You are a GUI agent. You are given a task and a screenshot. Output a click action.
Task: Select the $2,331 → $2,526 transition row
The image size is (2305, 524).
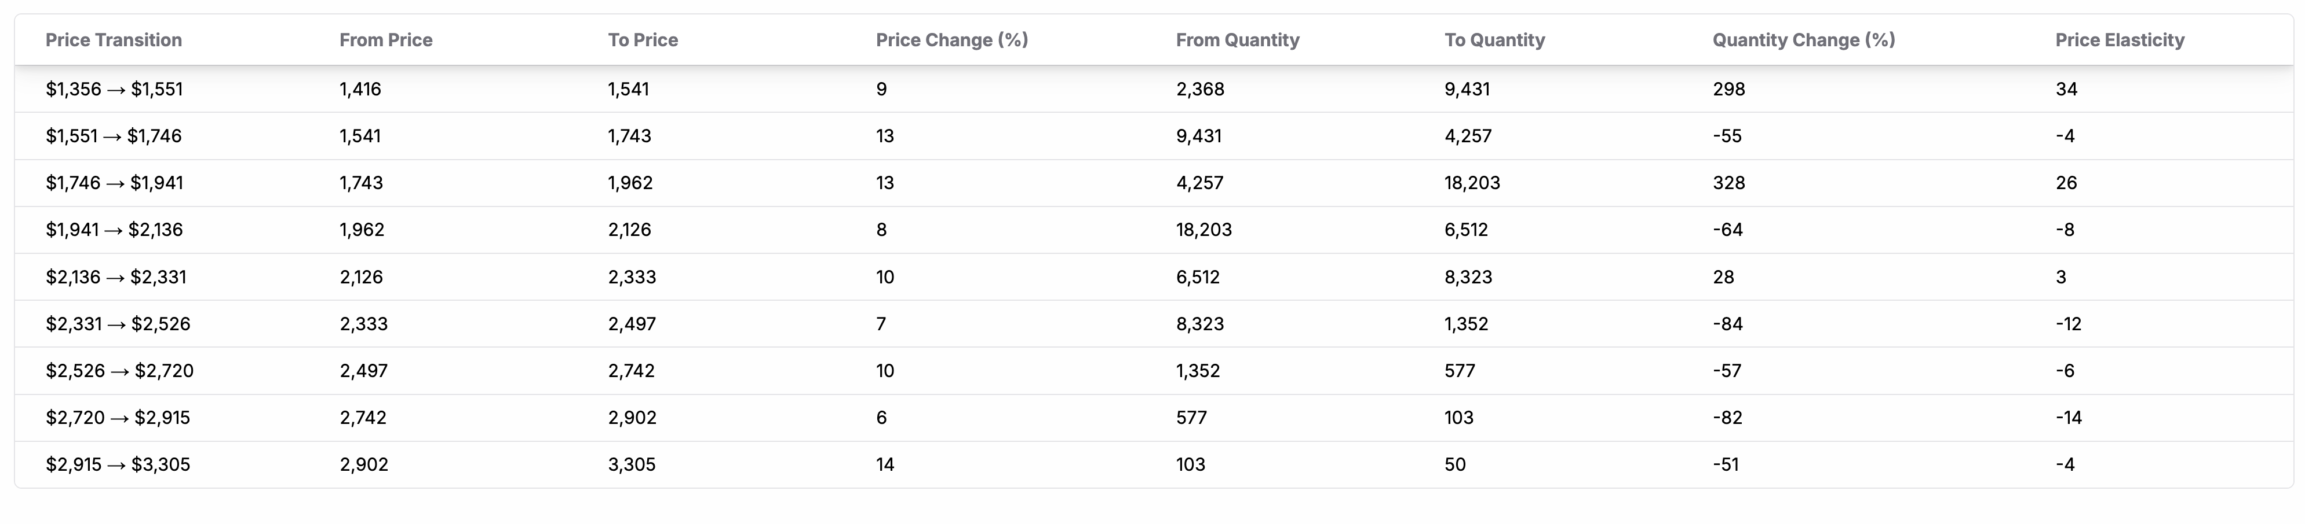pyautogui.click(x=118, y=324)
